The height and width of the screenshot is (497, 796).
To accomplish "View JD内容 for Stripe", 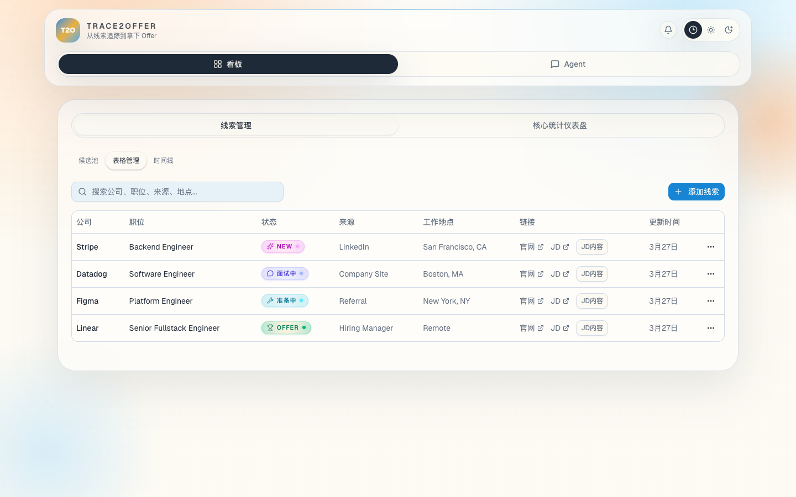I will click(x=592, y=247).
